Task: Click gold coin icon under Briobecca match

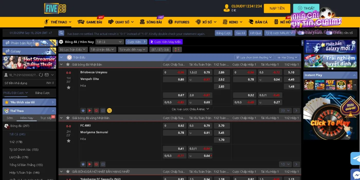Action: coord(110,111)
